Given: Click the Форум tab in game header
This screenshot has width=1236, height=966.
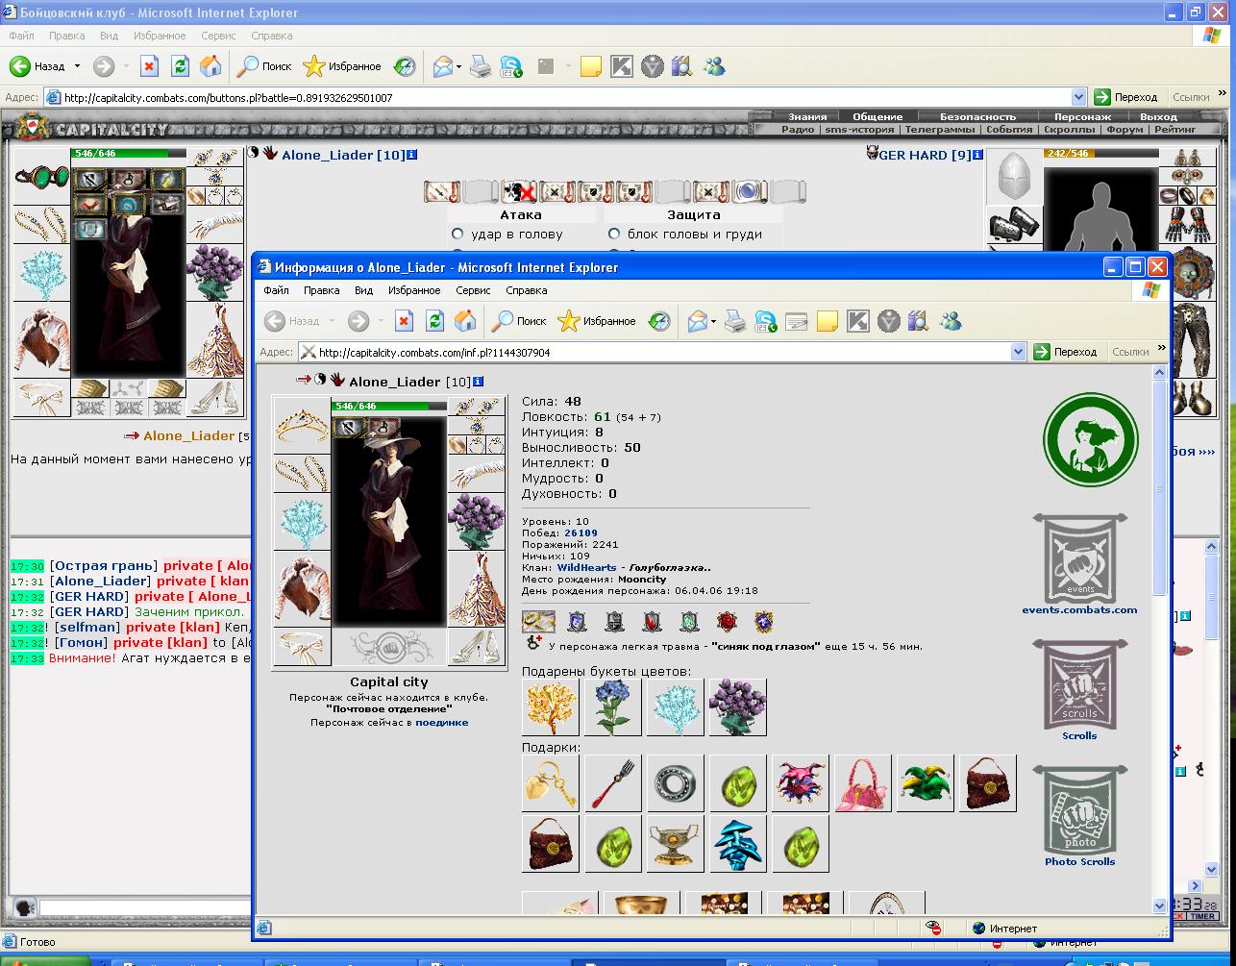Looking at the screenshot, I should point(1125,129).
